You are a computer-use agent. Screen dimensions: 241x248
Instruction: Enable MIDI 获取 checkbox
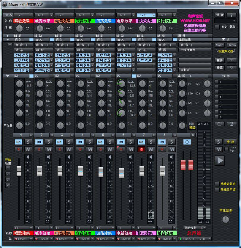pyautogui.click(x=217, y=27)
